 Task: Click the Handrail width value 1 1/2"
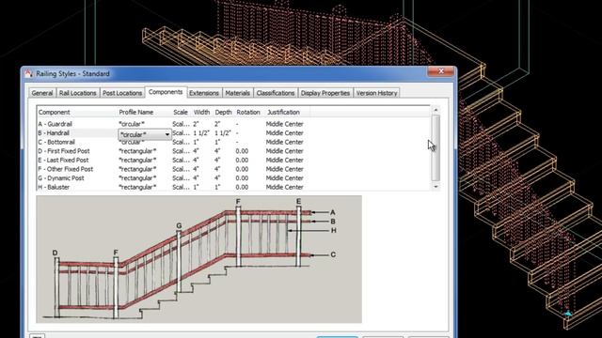coord(201,133)
